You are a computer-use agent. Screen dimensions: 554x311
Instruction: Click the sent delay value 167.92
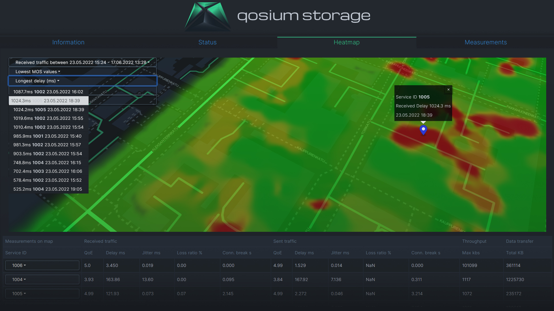tap(302, 280)
